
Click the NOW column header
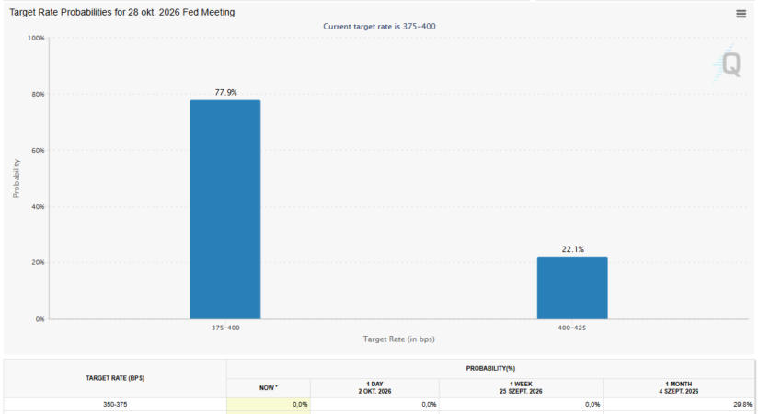(269, 388)
